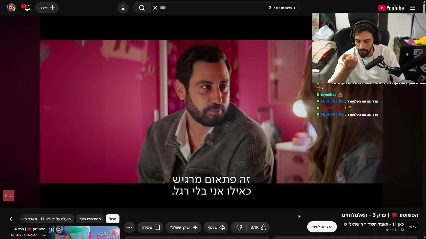Open the recommended title הפשוטע פרק 4
The image size is (426, 239).
[x=28, y=232]
